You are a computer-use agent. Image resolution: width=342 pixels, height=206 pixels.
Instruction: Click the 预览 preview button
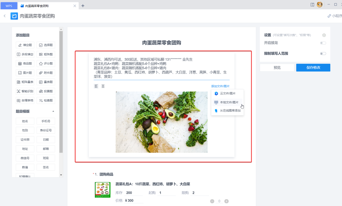(x=277, y=67)
